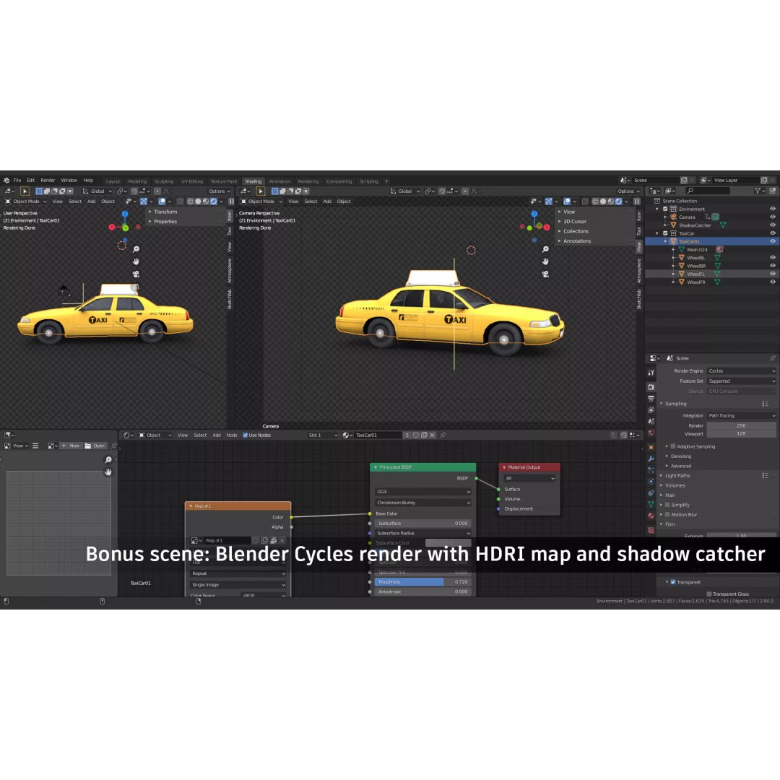This screenshot has width=780, height=780.
Task: Switch to Compositing workspace tab
Action: pyautogui.click(x=339, y=181)
